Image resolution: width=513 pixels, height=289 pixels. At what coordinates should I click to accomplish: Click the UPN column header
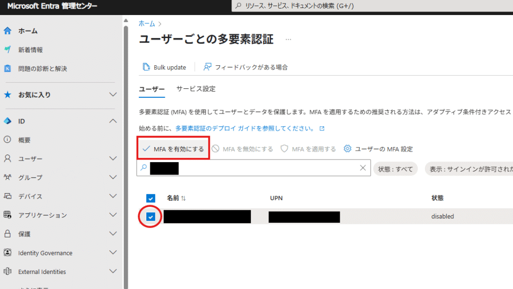tap(277, 198)
